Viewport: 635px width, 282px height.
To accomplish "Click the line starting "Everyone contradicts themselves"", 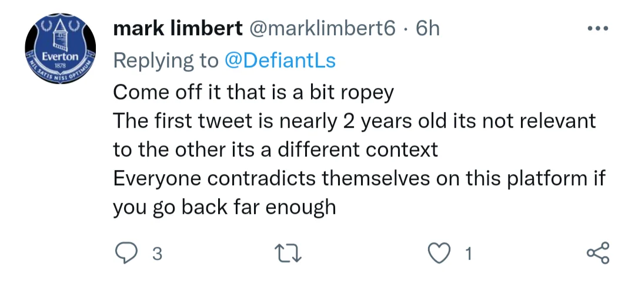I will click(x=357, y=178).
